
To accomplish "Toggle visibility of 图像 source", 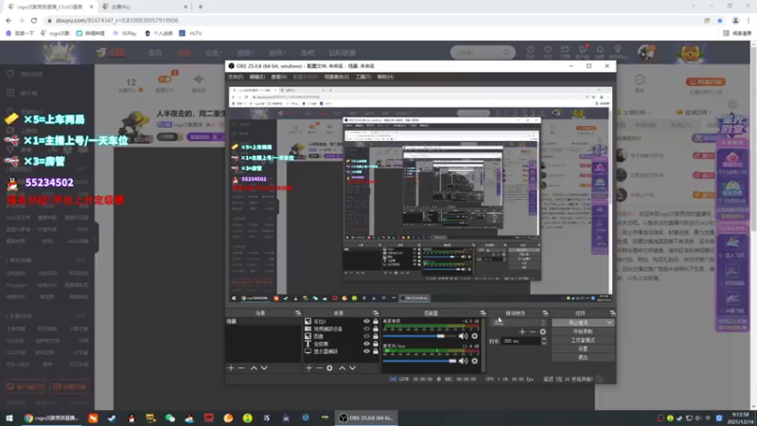I will tap(366, 336).
